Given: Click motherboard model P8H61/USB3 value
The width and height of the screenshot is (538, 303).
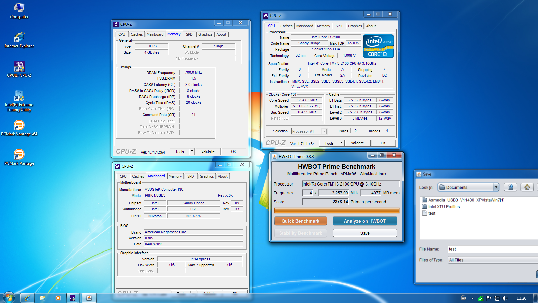Looking at the screenshot, I should pyautogui.click(x=175, y=195).
